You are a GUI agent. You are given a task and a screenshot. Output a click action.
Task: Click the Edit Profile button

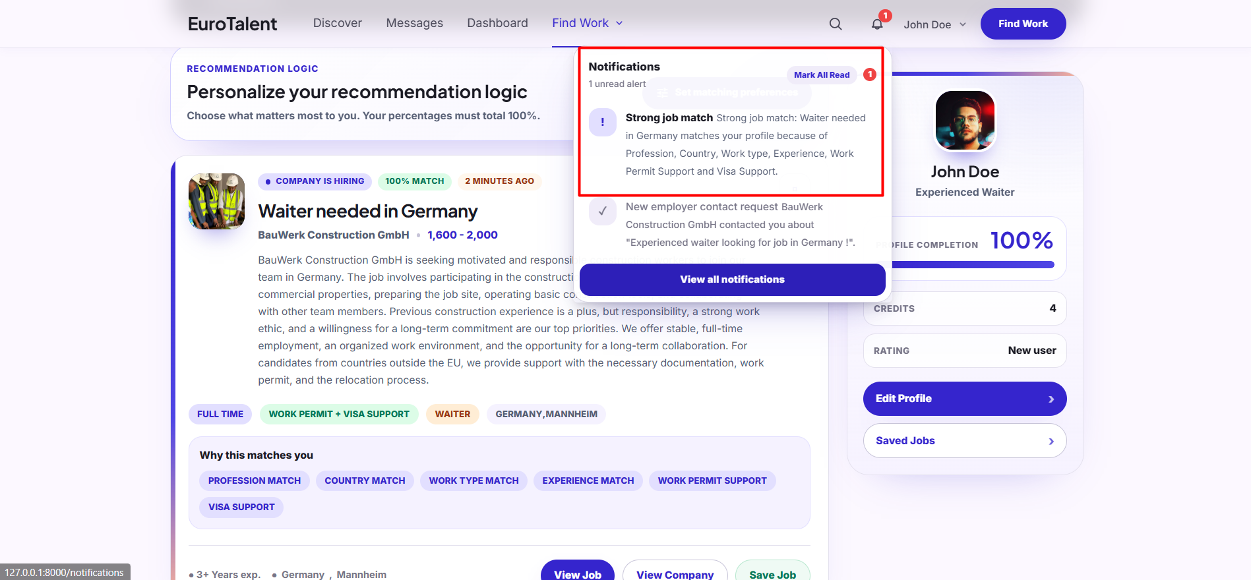(965, 399)
